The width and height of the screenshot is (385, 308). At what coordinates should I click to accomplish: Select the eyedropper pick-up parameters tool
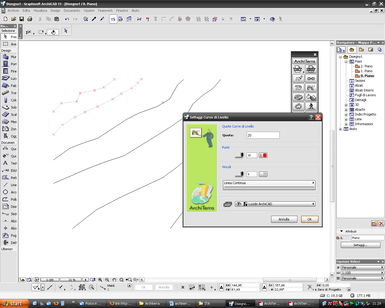94,19
